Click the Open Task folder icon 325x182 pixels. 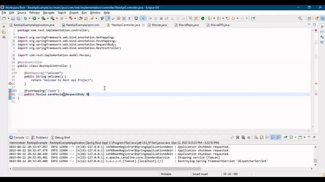click(86, 18)
